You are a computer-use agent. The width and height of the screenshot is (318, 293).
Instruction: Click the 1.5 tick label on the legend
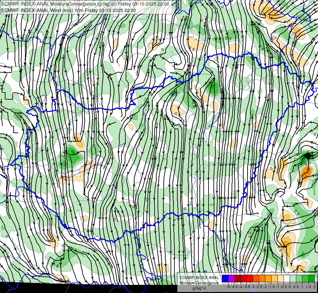pyautogui.click(x=309, y=287)
